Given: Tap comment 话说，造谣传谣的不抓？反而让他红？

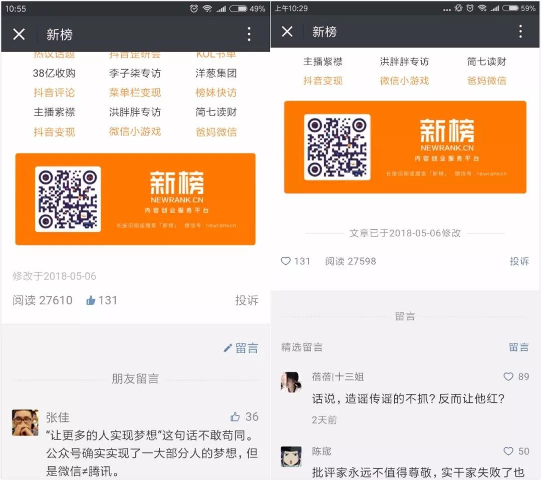Looking at the screenshot, I should [408, 398].
